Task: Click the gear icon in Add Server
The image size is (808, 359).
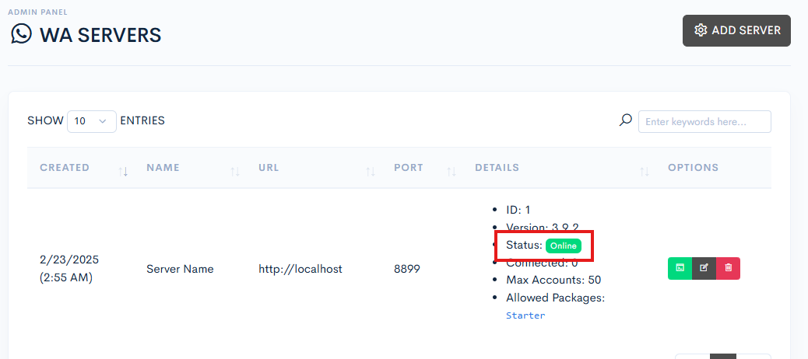Action: (701, 30)
